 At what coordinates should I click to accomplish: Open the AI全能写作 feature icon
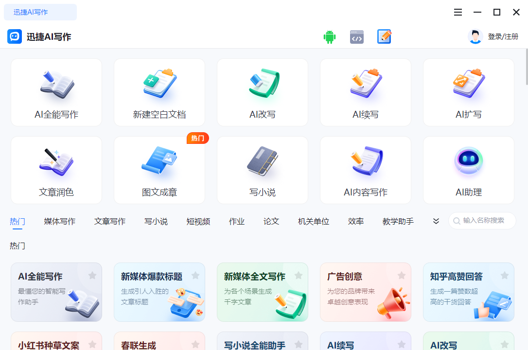pyautogui.click(x=56, y=85)
